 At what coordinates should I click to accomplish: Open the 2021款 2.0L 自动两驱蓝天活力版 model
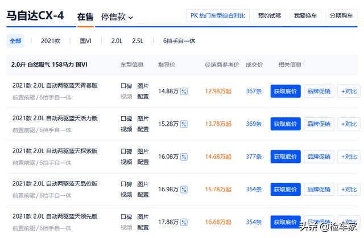55,118
